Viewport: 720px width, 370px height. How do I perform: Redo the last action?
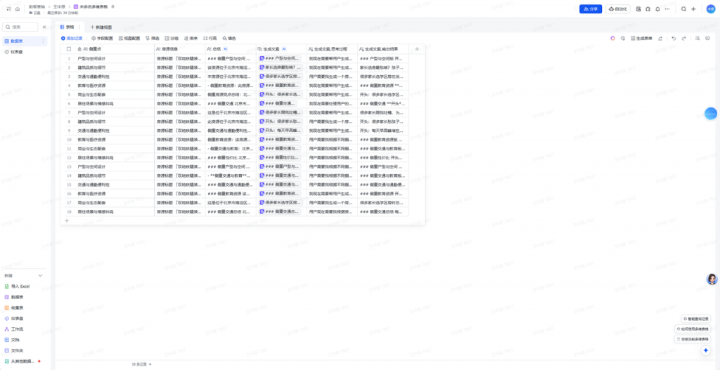[x=683, y=39]
